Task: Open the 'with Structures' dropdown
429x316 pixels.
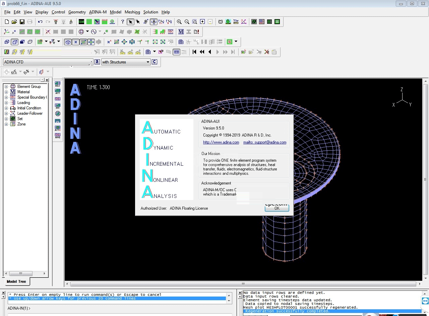Action: pos(126,62)
